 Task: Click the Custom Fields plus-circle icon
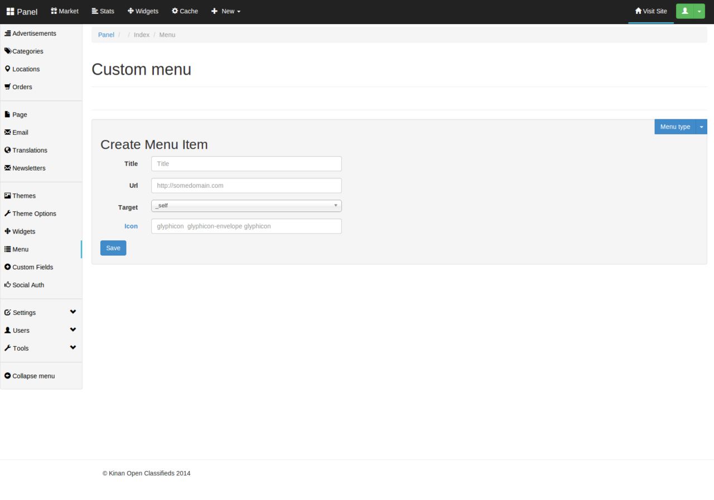8,268
